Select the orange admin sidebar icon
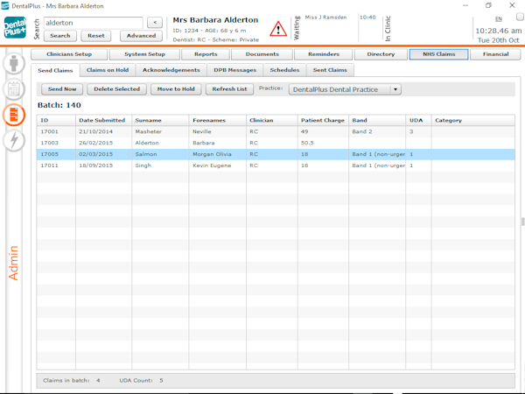 click(15, 115)
